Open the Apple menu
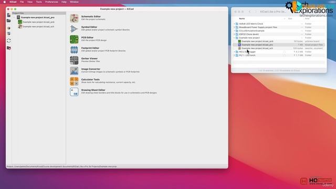336x189 pixels. [x=5, y=2]
